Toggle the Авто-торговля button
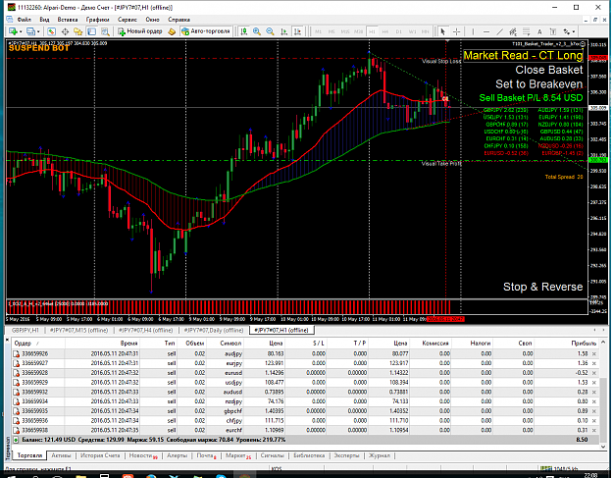Viewport: 613px width, 478px height. (206, 31)
